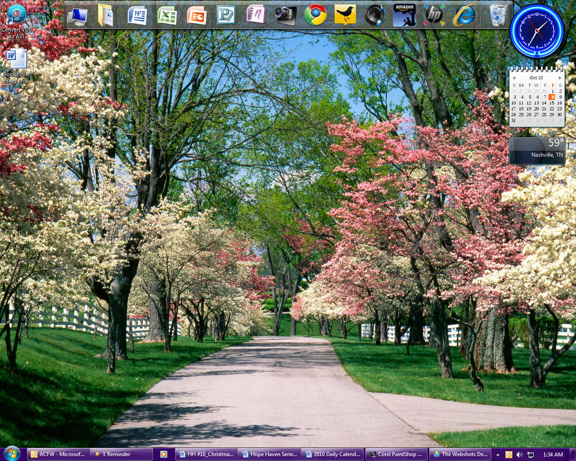Launch Internet Explorer from the dock
Screen dimensions: 576x461
(x=464, y=15)
